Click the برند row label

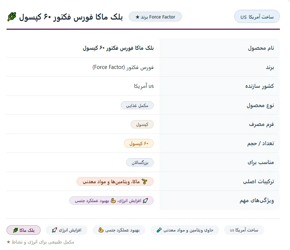tap(270, 67)
